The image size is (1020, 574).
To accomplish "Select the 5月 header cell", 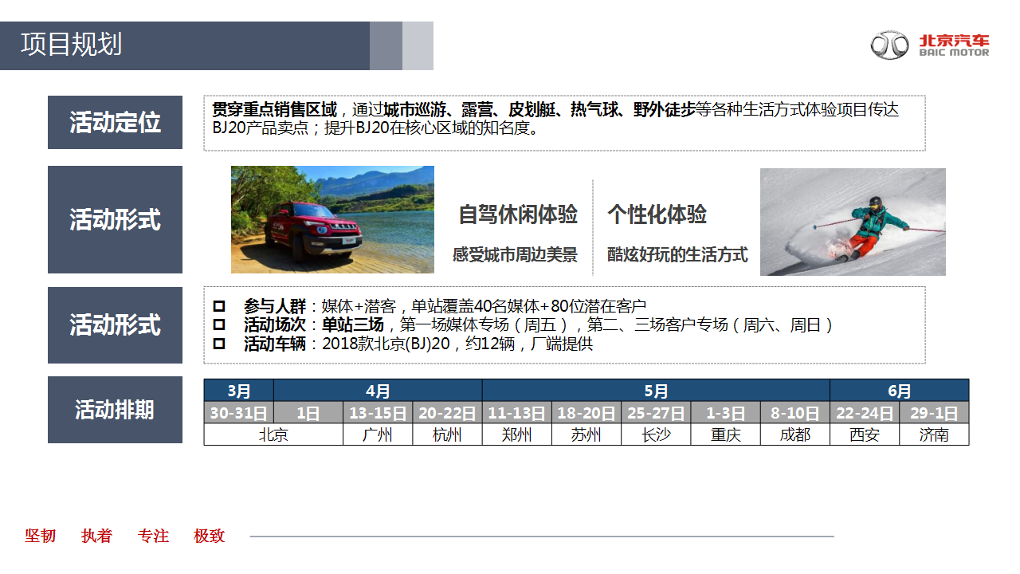I will tap(656, 391).
